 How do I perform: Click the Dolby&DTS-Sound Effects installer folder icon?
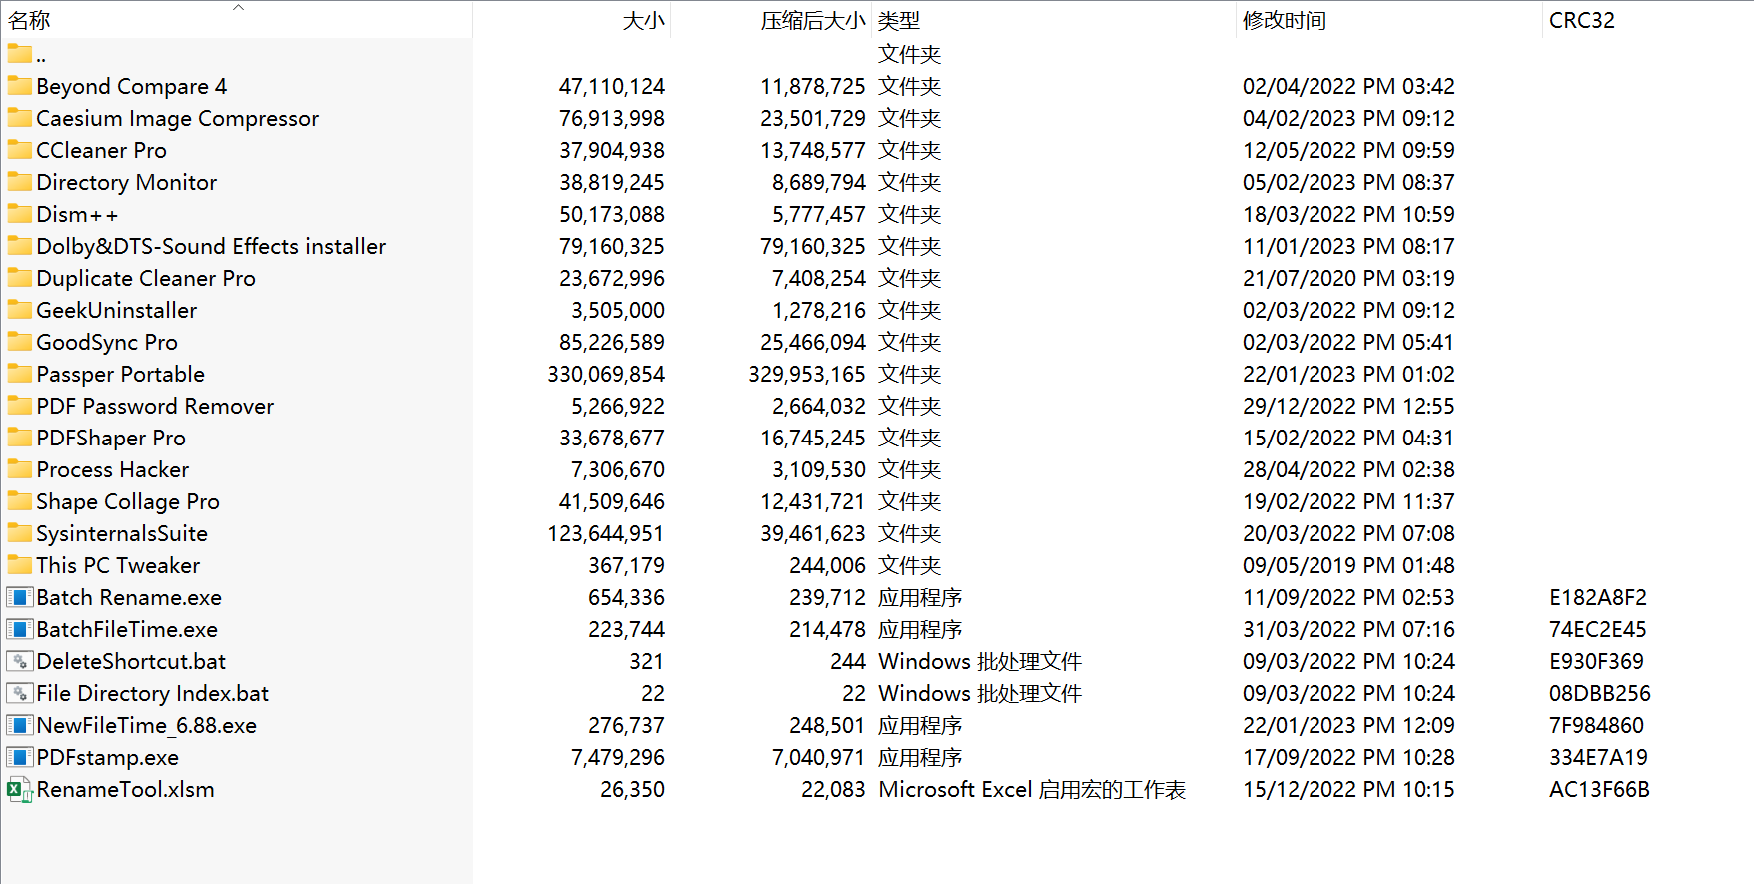point(19,245)
